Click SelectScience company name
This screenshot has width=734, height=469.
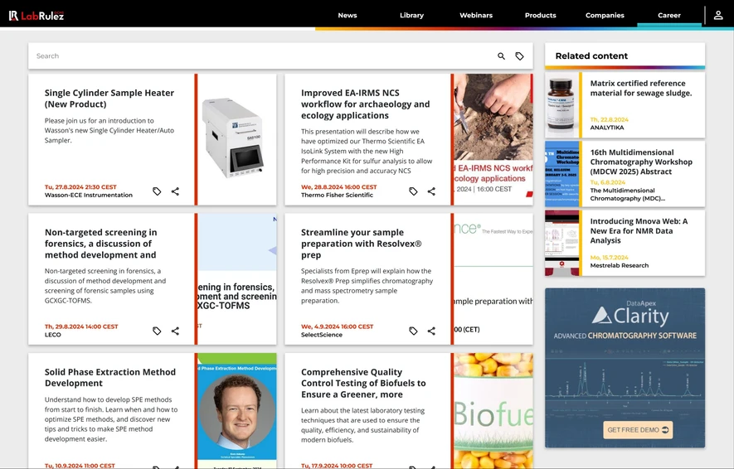(x=322, y=335)
